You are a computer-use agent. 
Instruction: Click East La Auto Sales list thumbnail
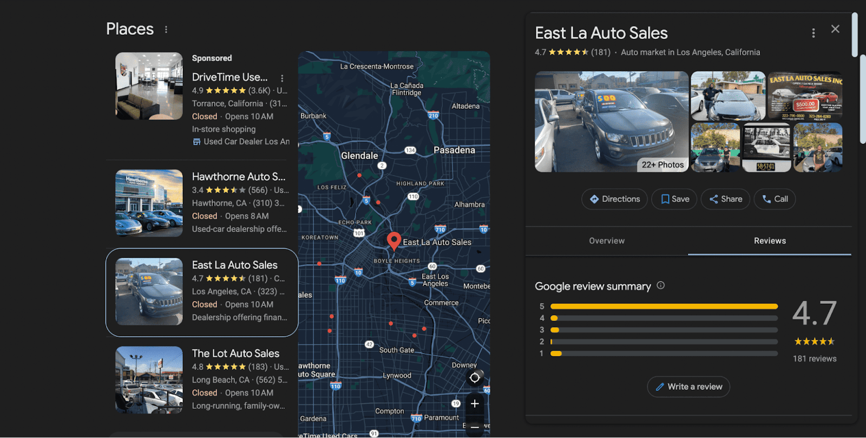point(149,291)
